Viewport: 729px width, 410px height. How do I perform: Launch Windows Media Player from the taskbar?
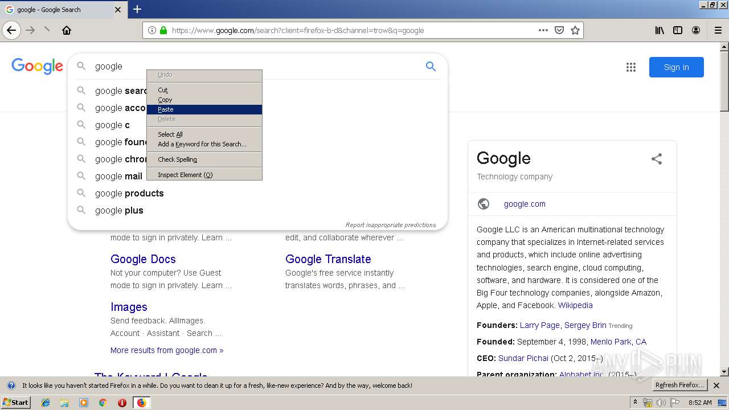click(x=84, y=403)
